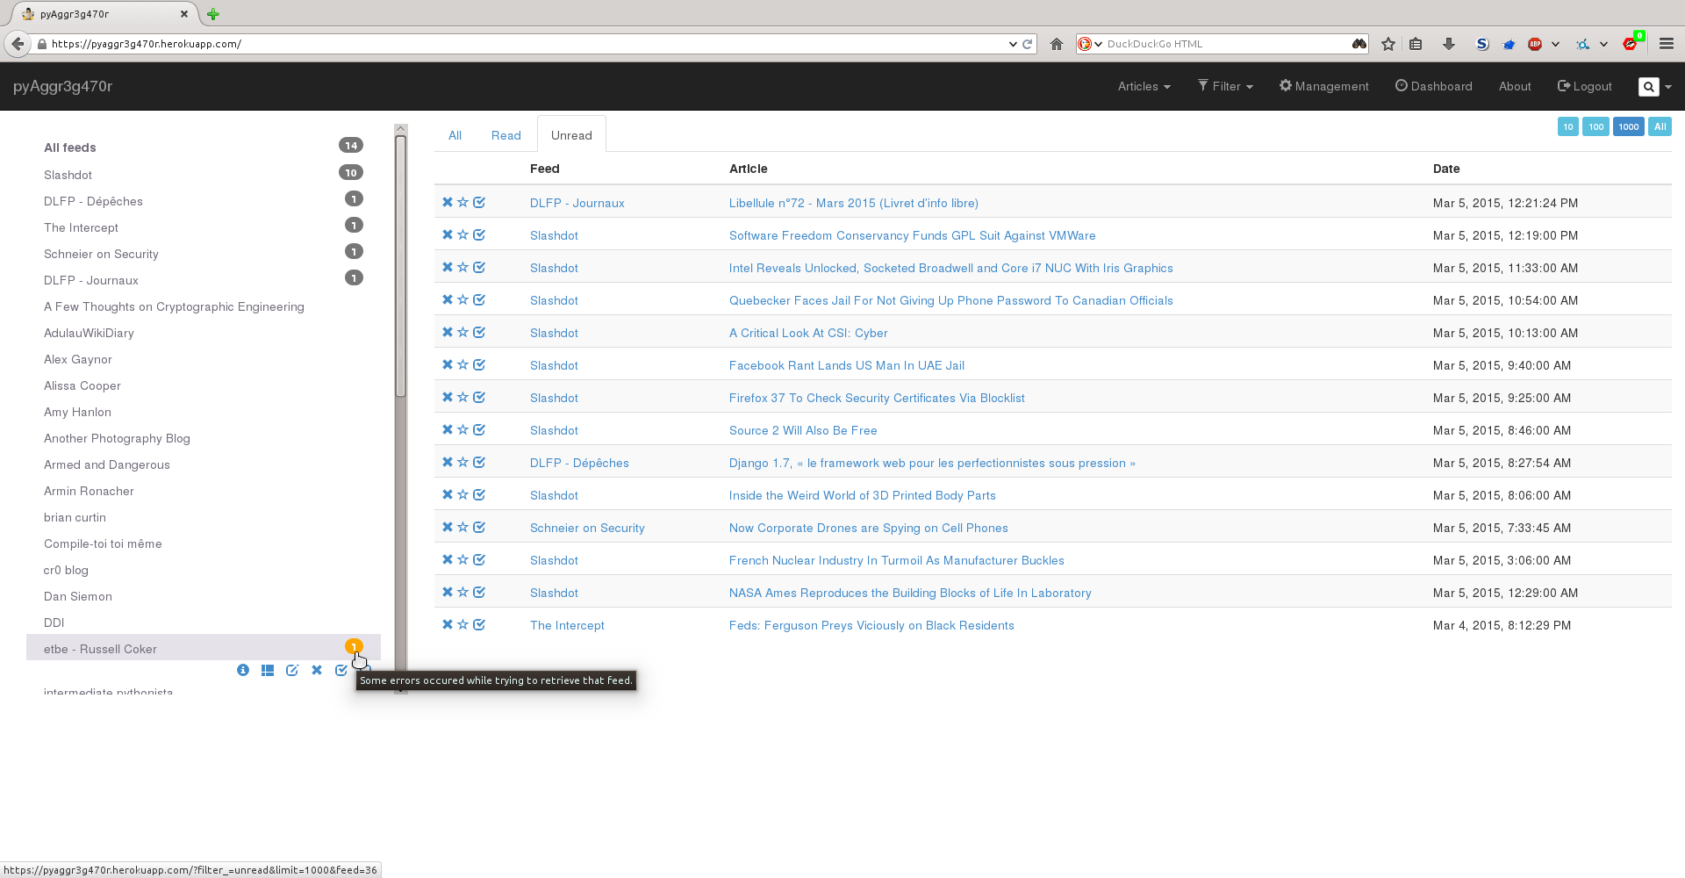Open the browser hamburger menu
The height and width of the screenshot is (878, 1685).
tap(1667, 44)
